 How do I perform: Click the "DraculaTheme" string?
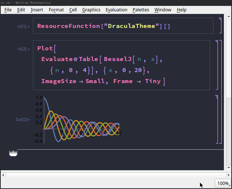click(x=131, y=26)
